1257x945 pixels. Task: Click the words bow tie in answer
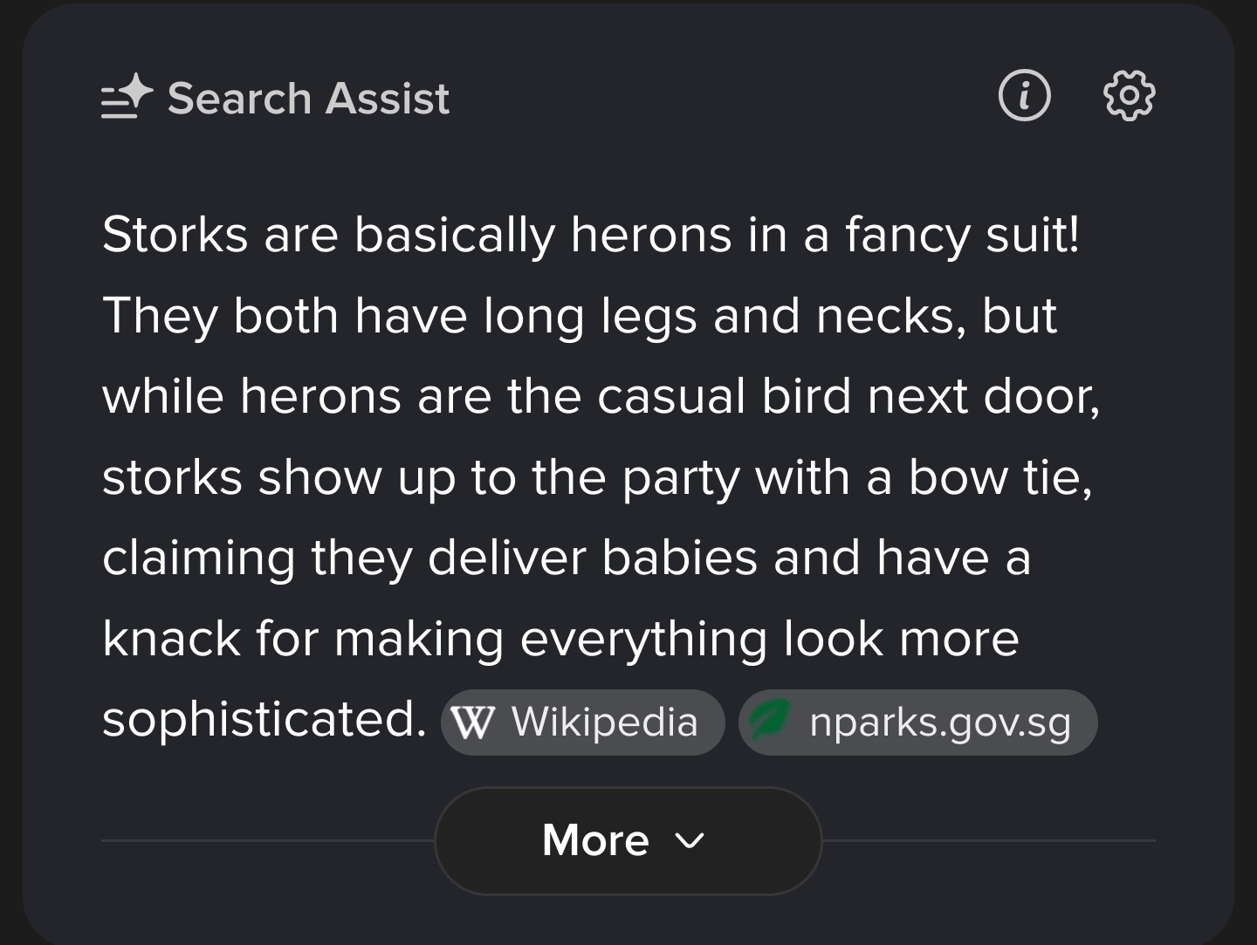tap(1000, 478)
